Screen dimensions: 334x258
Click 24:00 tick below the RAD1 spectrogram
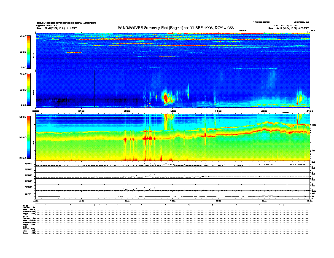click(x=310, y=111)
